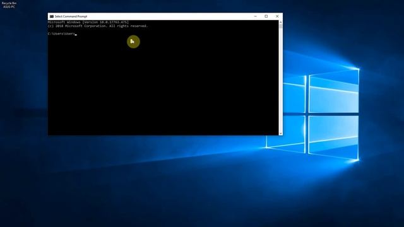
Task: Click the scrollbar up arrow in Command Prompt
Action: tap(280, 22)
